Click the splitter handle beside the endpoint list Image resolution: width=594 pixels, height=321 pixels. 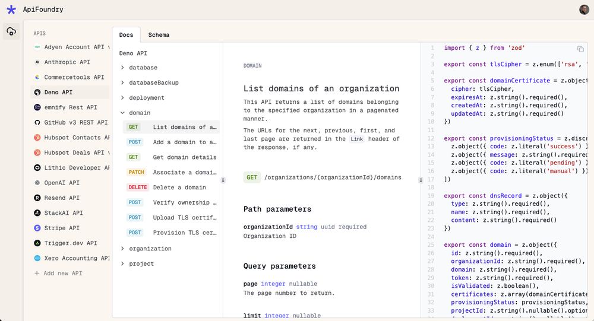(x=223, y=180)
